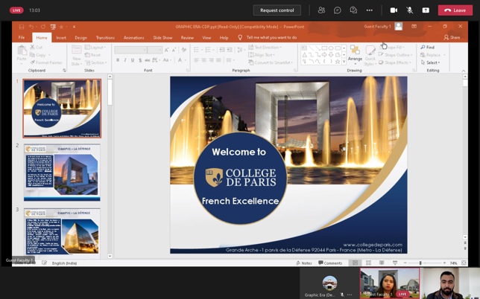The width and height of the screenshot is (480, 299).
Task: Click the Find button
Action: [x=427, y=48]
